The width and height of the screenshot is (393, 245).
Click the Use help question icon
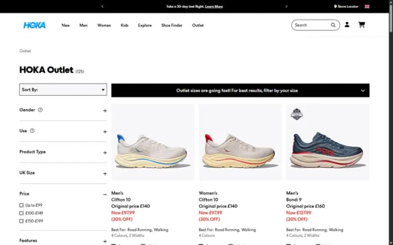[x=32, y=131]
